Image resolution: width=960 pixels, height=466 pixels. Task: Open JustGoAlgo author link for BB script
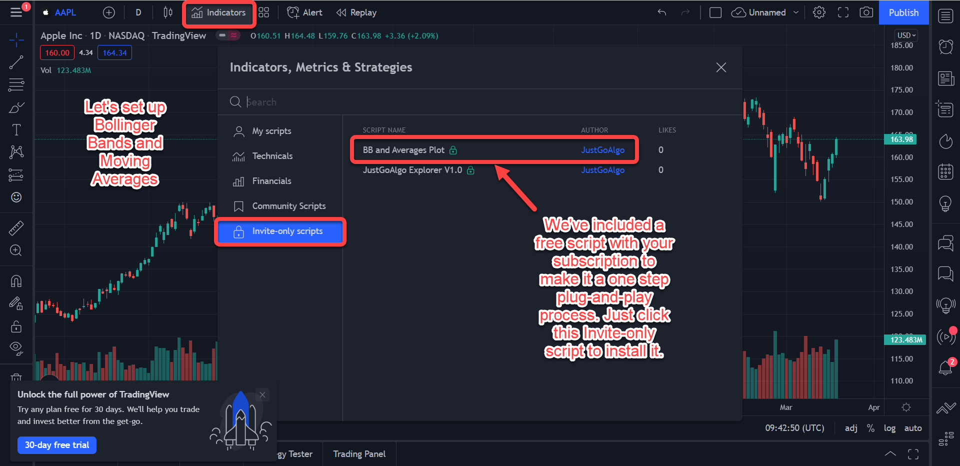pyautogui.click(x=602, y=150)
